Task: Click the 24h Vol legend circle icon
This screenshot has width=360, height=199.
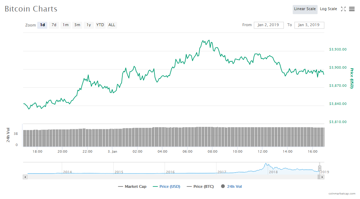Action: point(223,186)
